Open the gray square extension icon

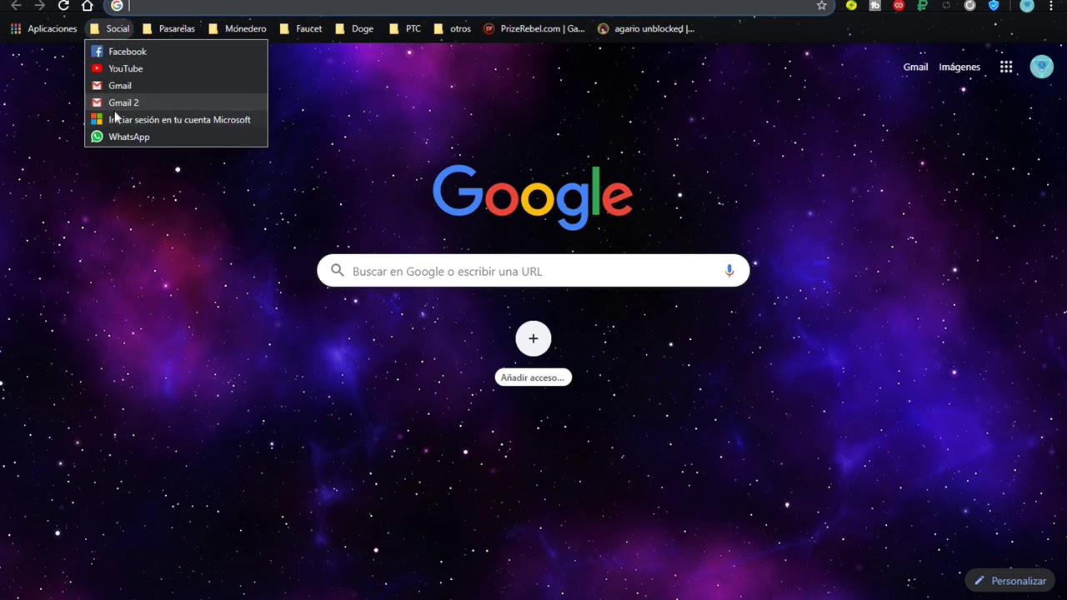874,5
